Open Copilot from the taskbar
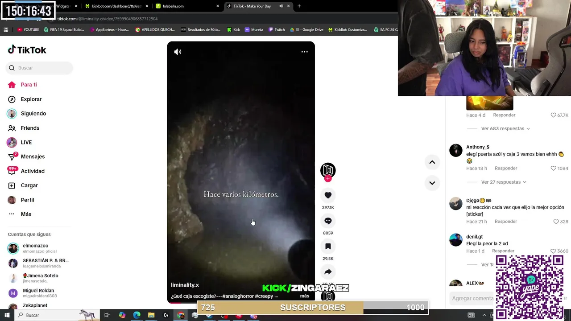 tap(122, 315)
